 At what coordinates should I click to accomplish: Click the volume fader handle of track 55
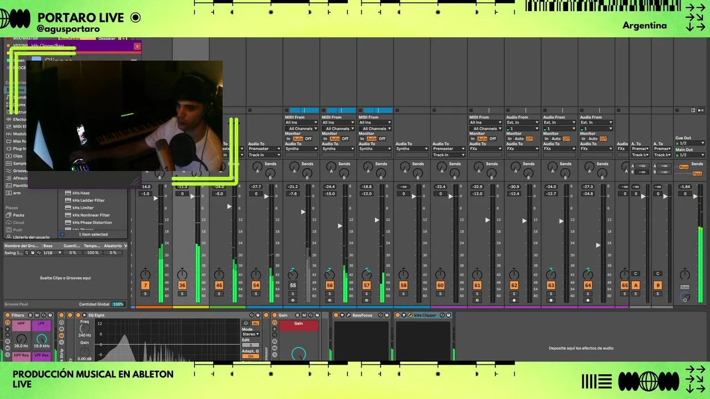point(303,212)
